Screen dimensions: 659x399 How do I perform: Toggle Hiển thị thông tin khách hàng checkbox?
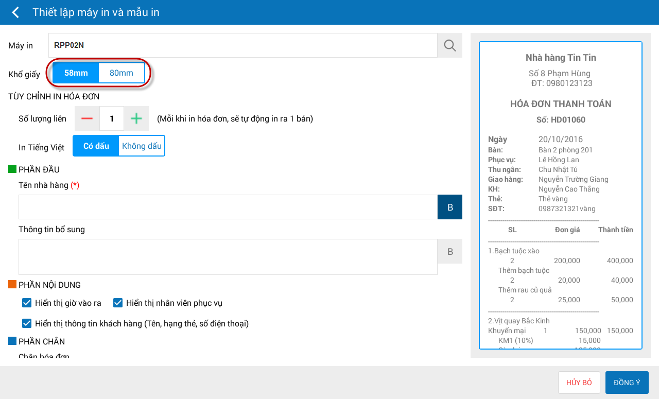27,323
